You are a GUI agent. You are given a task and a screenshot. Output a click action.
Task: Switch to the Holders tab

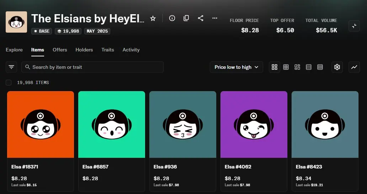[84, 50]
